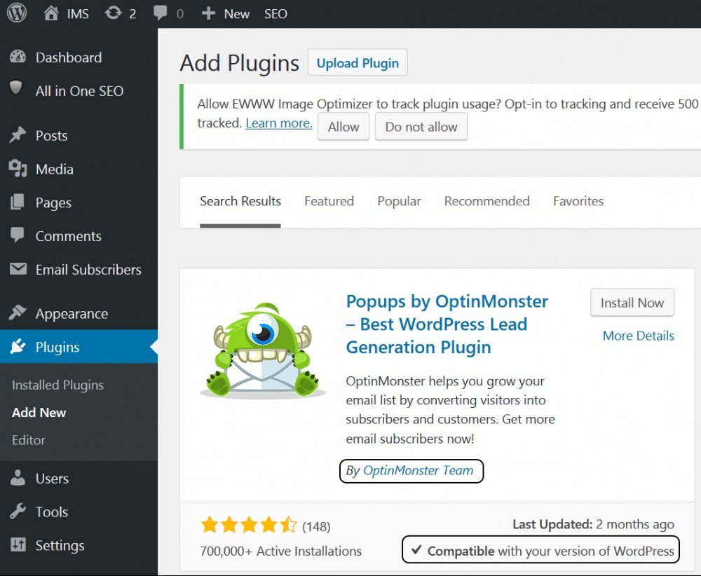Image resolution: width=701 pixels, height=576 pixels.
Task: Click the Posts pushpin icon
Action: click(18, 135)
